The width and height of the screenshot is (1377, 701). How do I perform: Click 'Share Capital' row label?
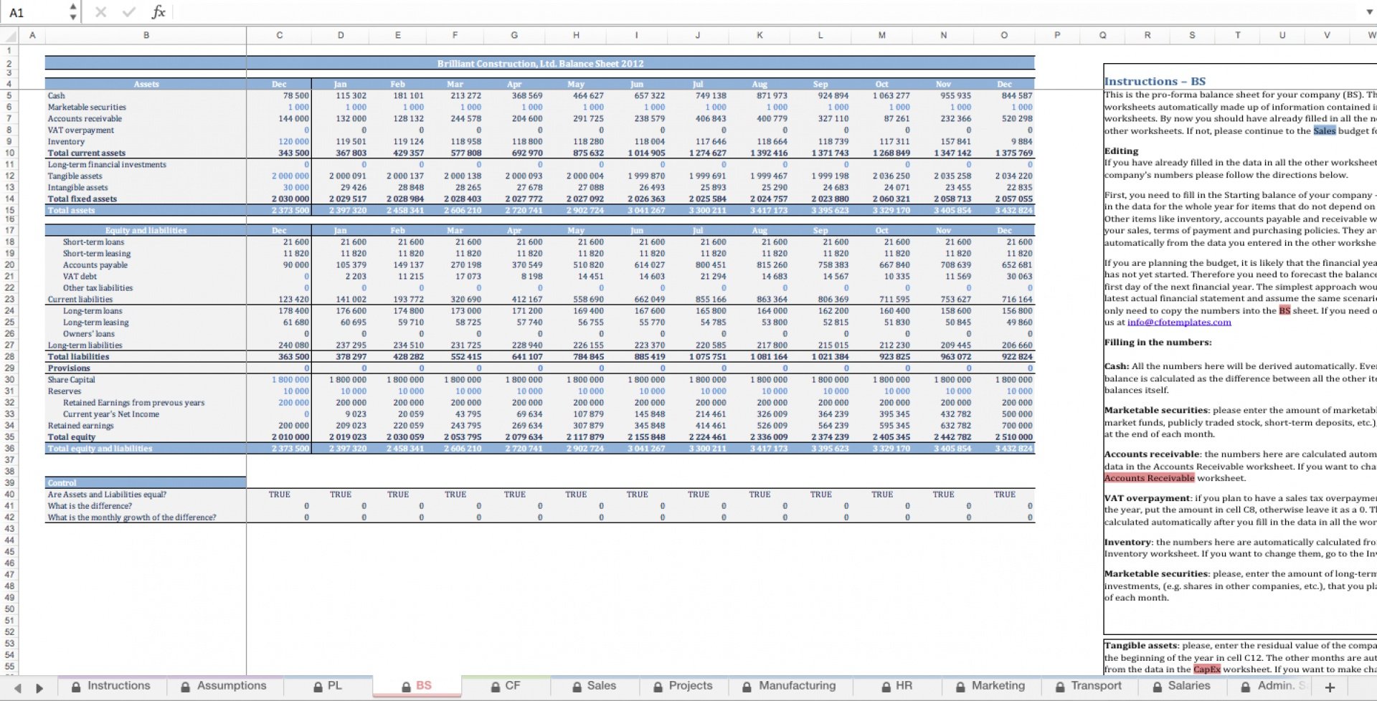click(71, 379)
